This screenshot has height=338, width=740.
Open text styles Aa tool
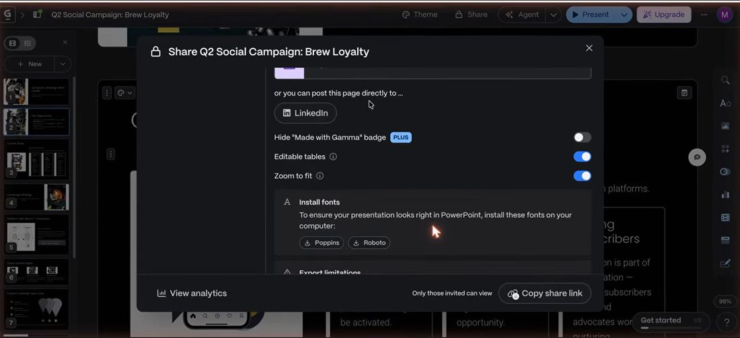pos(725,103)
